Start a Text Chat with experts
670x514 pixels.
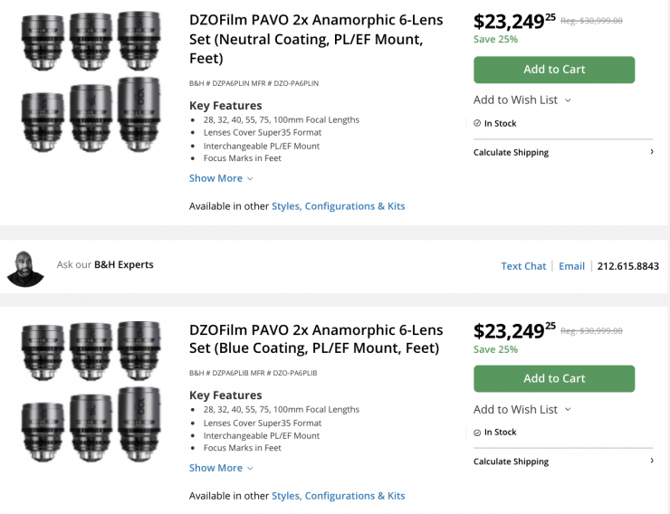(523, 266)
